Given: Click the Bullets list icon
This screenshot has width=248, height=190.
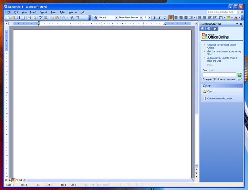Looking at the screenshot, I should tap(205, 18).
